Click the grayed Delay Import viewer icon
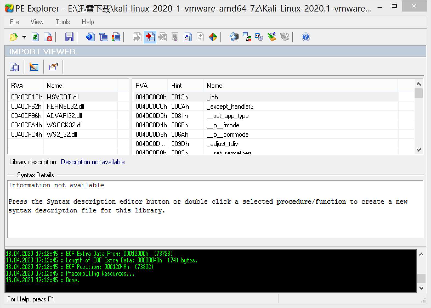Viewport: 431px width, 308px height. point(163,37)
